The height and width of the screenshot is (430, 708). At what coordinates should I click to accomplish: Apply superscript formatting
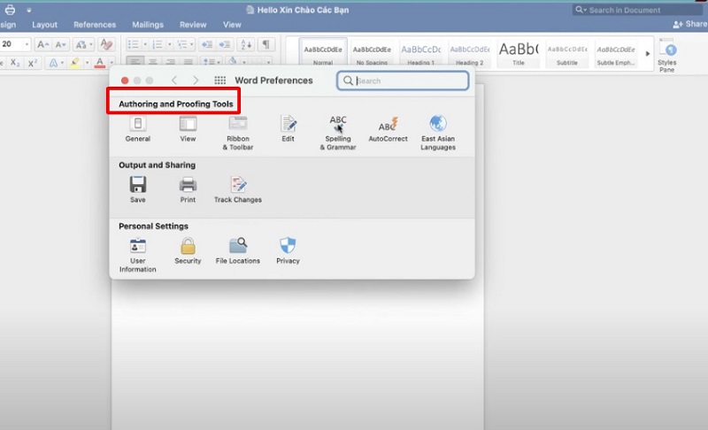pyautogui.click(x=33, y=63)
